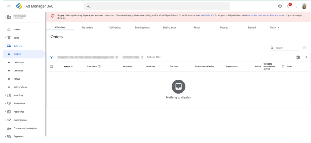
Task: Expand the Inventory sidebar section
Action: coord(5,95)
